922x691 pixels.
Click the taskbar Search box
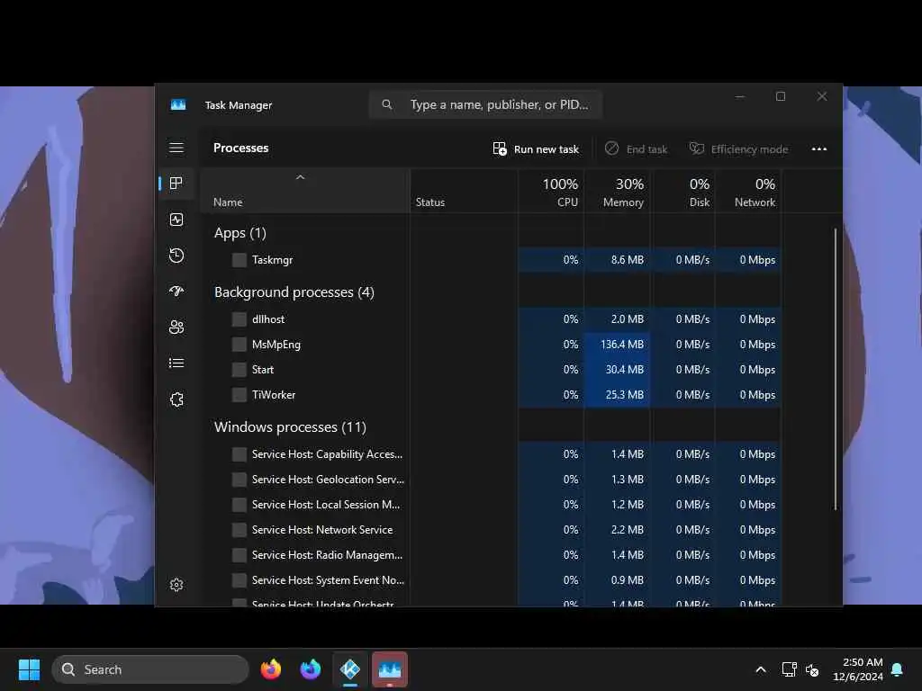click(150, 669)
